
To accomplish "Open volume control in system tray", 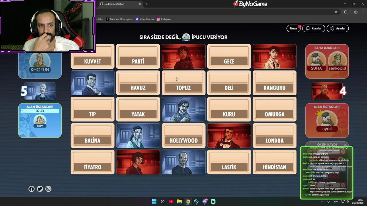I will pos(348,201).
